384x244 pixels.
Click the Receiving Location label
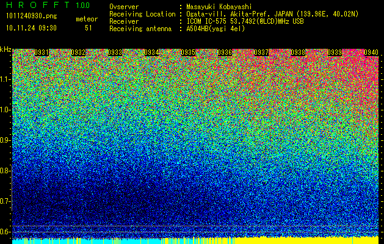(142, 14)
